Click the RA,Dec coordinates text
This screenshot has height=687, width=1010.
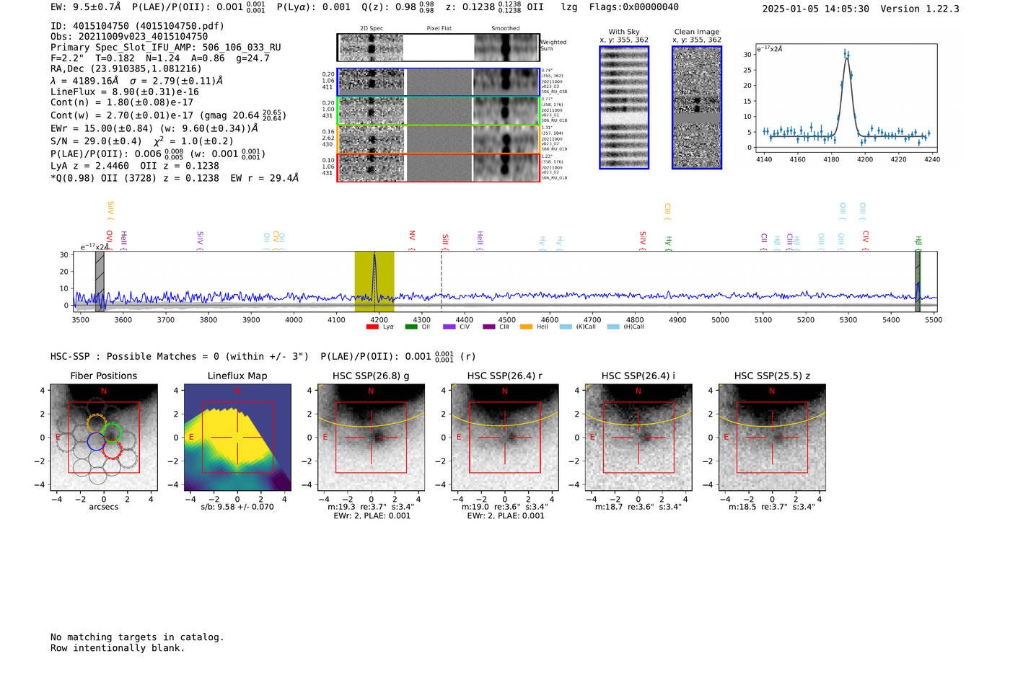pos(126,69)
